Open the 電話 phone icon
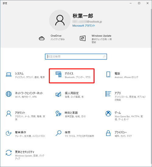152x167 pixels. coord(108,74)
